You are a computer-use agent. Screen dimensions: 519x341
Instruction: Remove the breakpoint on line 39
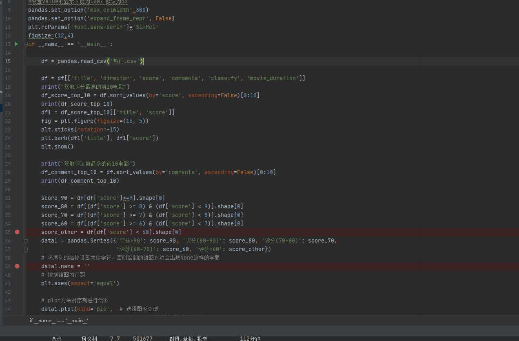click(x=17, y=266)
